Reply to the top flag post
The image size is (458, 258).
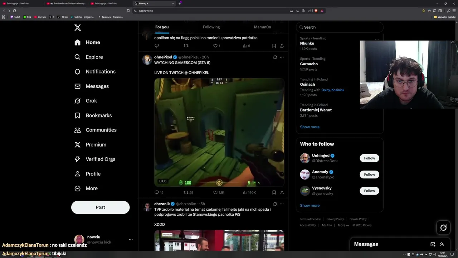pos(157,46)
